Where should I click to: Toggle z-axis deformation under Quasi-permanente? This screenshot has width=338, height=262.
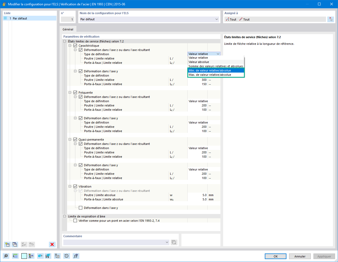[80, 144]
